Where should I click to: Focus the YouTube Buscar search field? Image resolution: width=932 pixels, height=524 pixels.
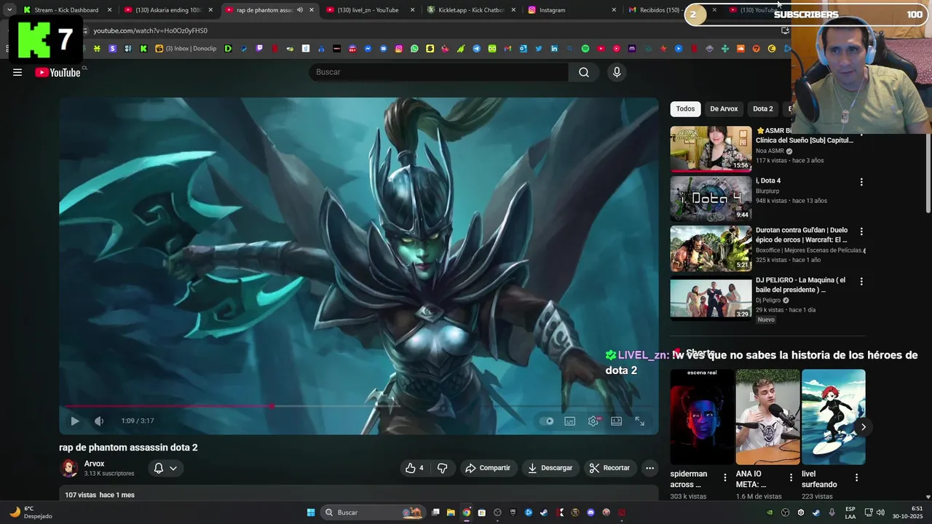click(439, 72)
